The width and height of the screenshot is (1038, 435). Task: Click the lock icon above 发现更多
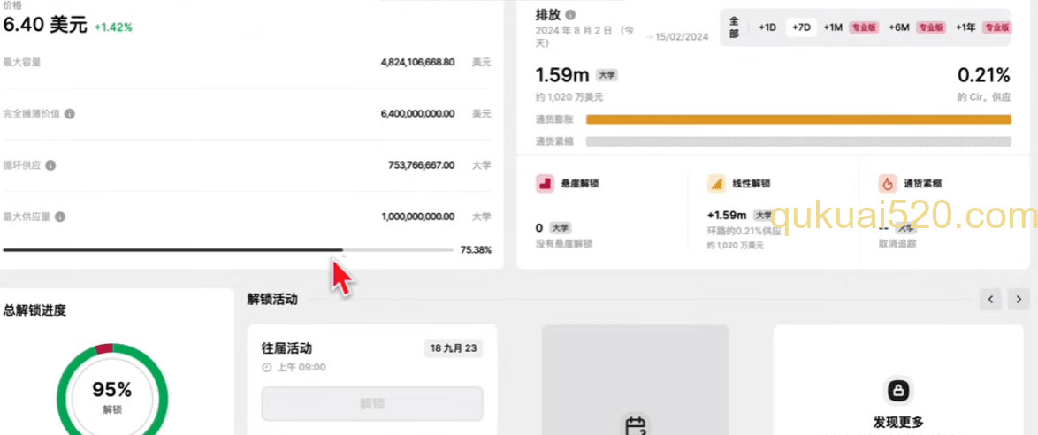[898, 391]
